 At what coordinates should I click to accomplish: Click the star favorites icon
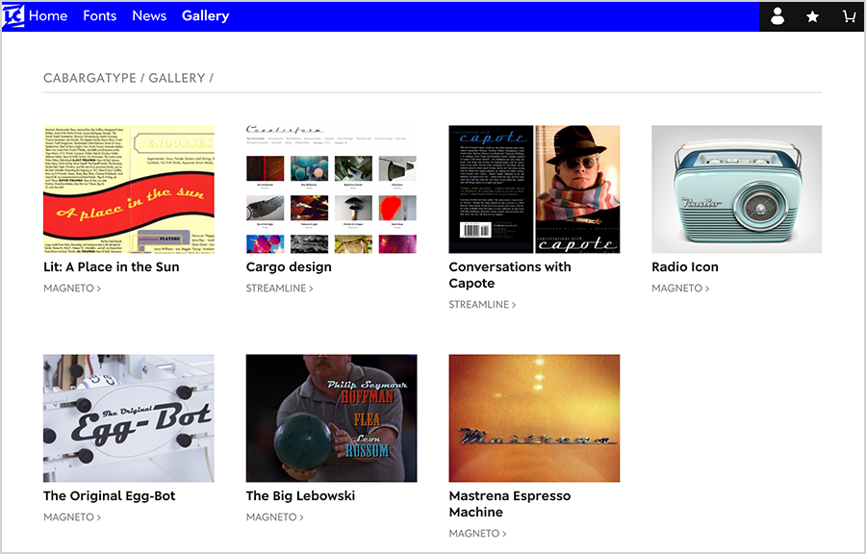812,16
